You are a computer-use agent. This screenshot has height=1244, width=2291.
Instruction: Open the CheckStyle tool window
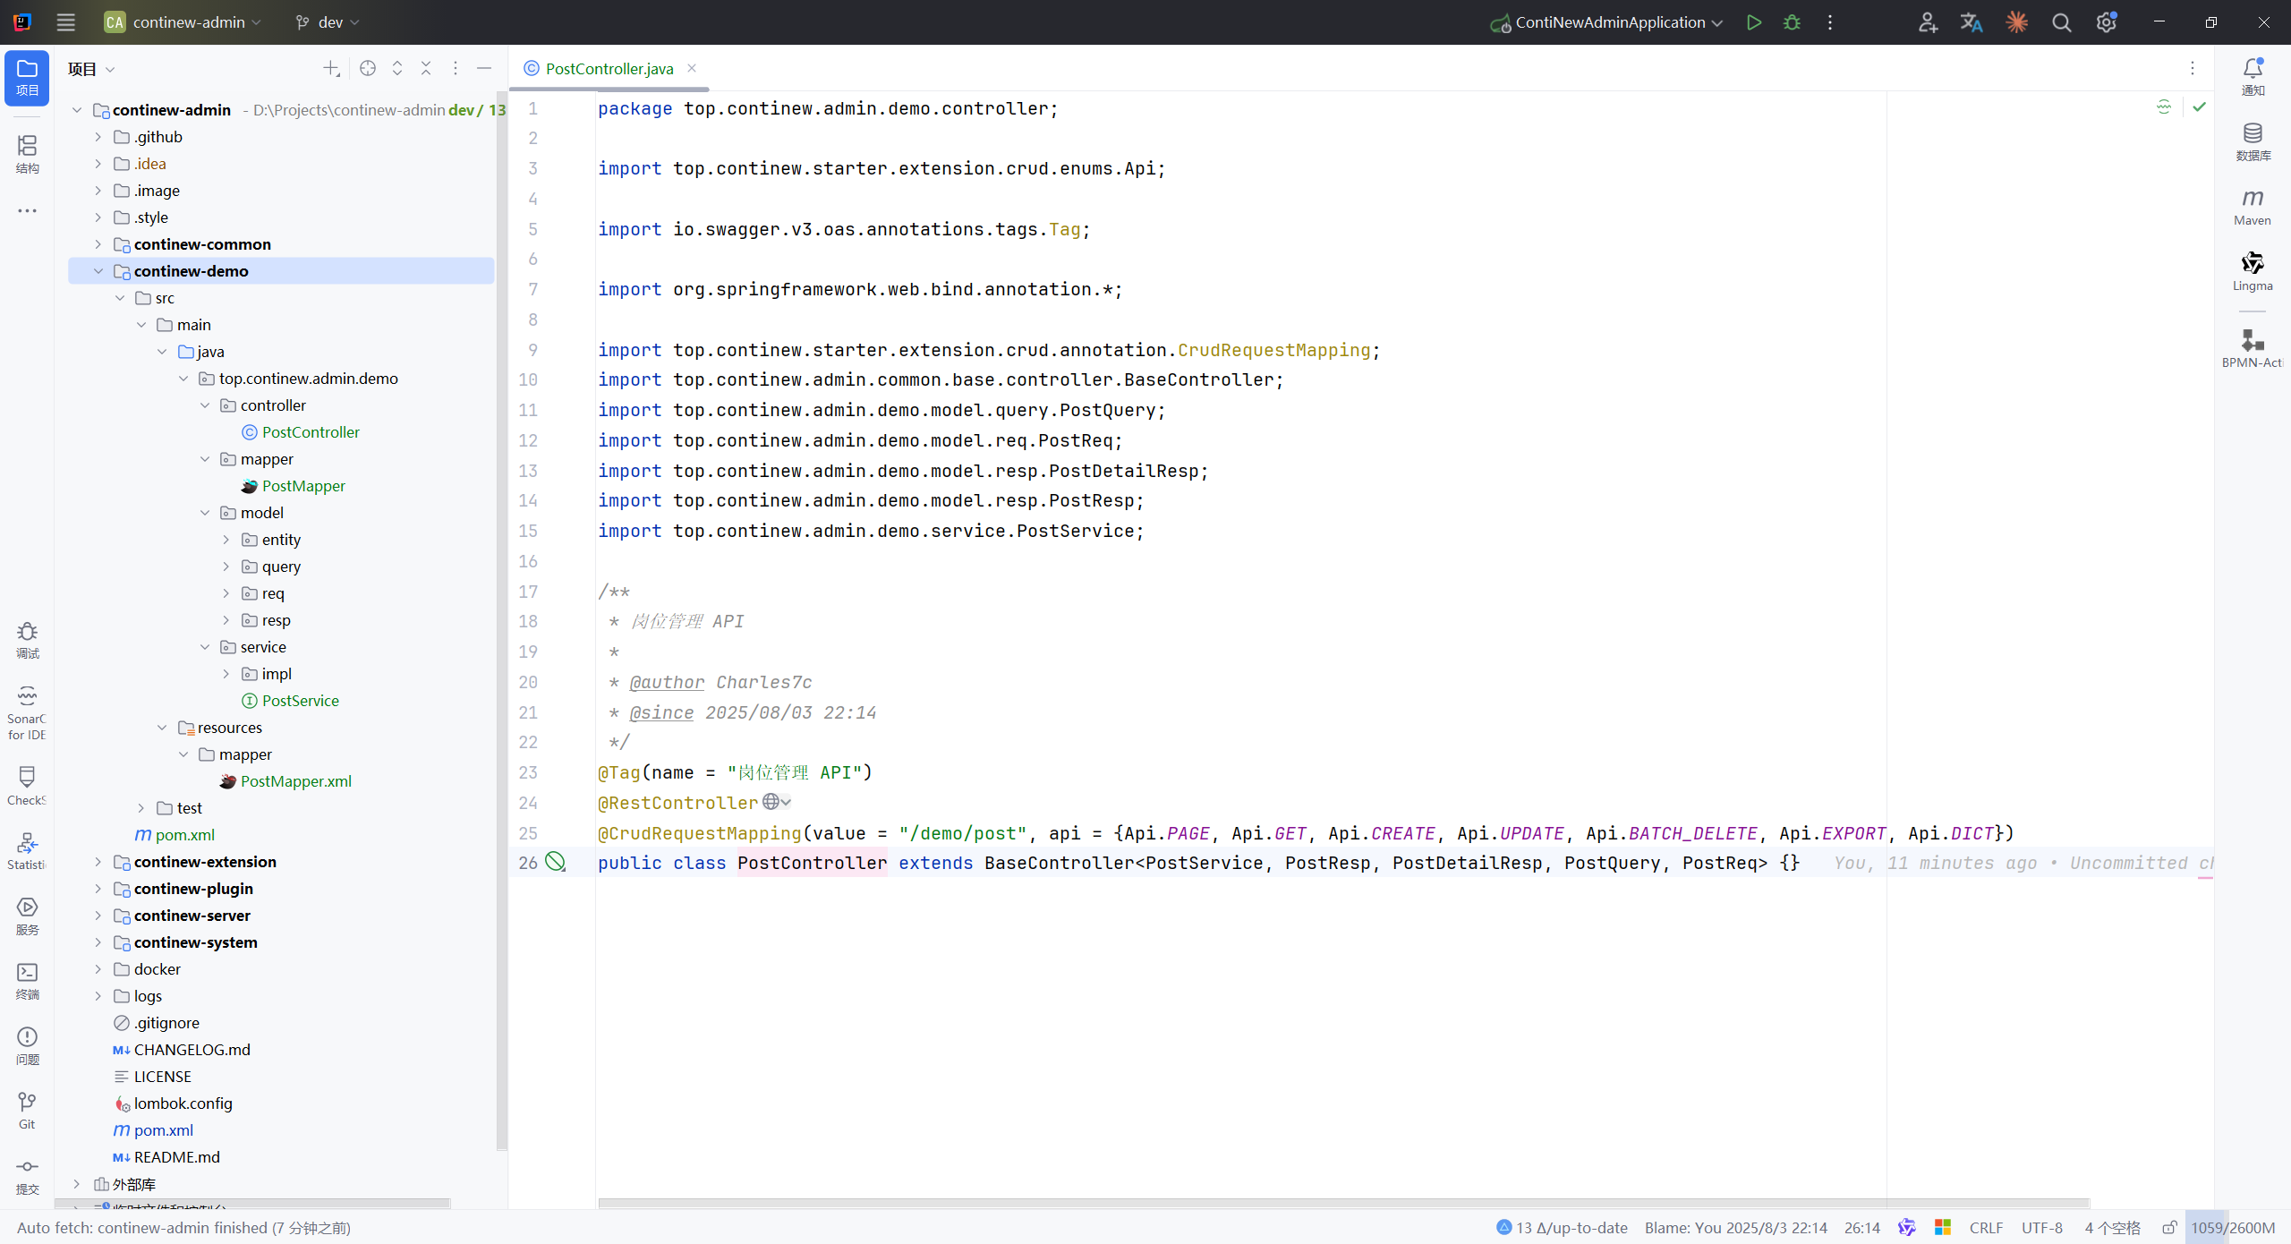tap(27, 786)
